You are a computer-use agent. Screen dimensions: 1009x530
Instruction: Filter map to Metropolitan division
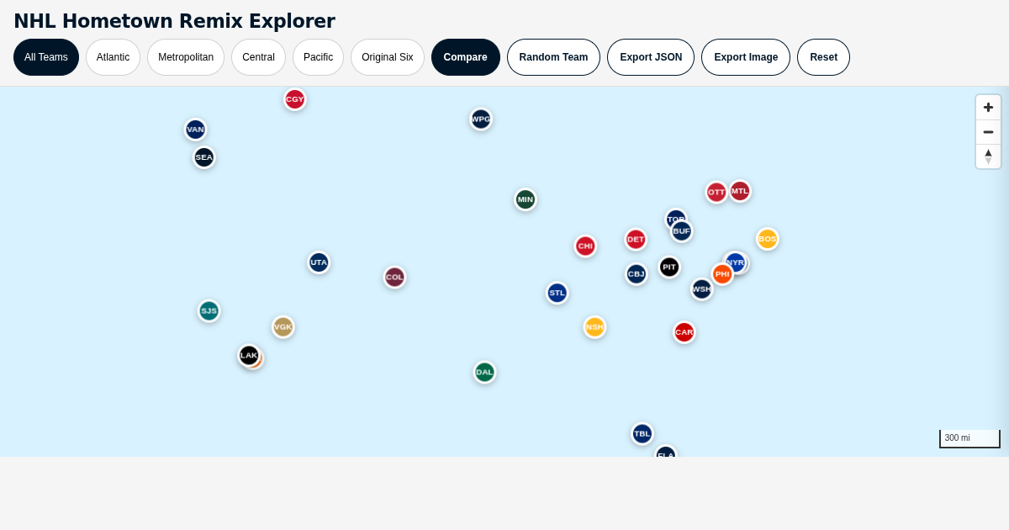186,57
